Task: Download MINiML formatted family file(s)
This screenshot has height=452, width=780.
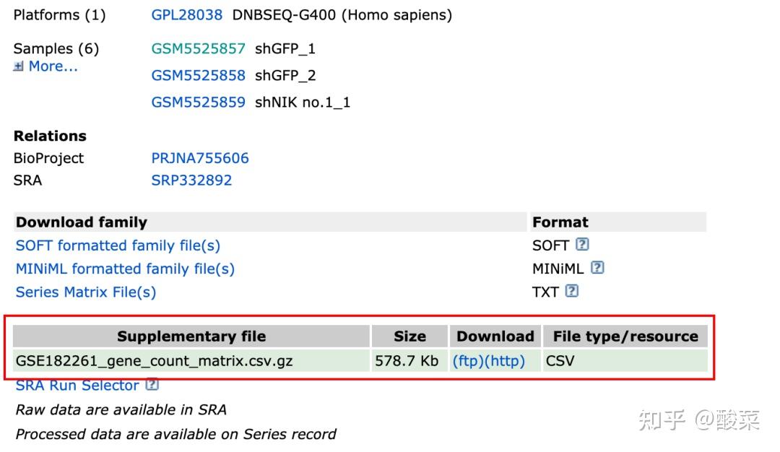Action: coord(125,269)
